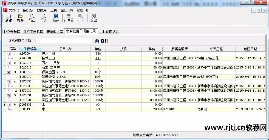Switch to the 补充工料机库 tab

coord(33,32)
